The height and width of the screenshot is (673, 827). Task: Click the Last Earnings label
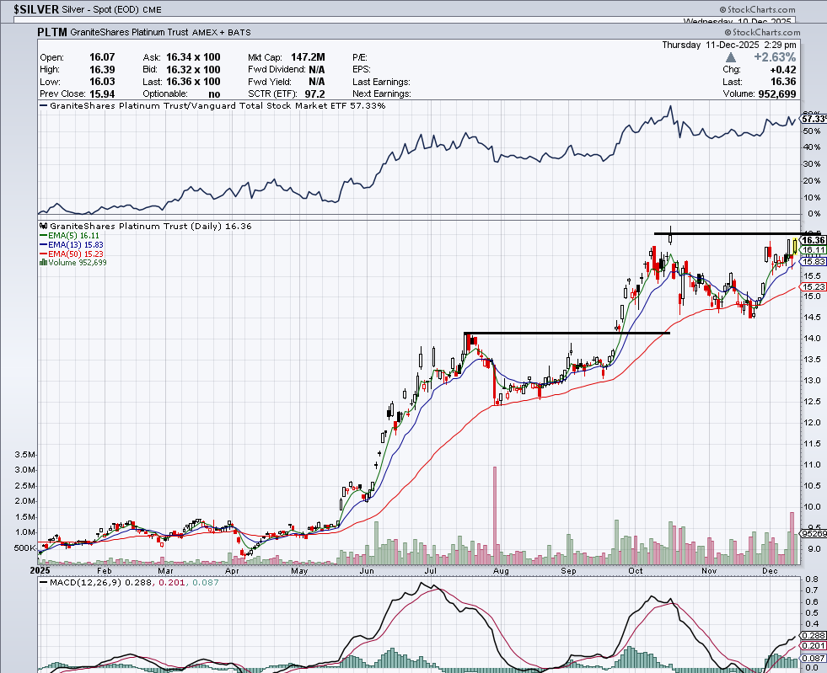coord(381,82)
